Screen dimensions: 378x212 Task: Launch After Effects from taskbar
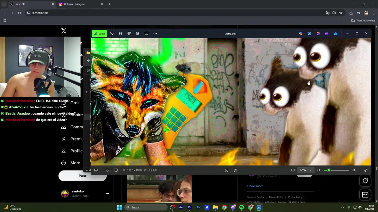click(181, 207)
